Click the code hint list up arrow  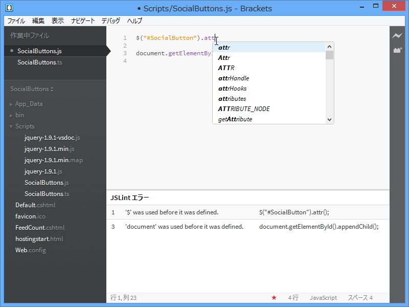pos(329,47)
